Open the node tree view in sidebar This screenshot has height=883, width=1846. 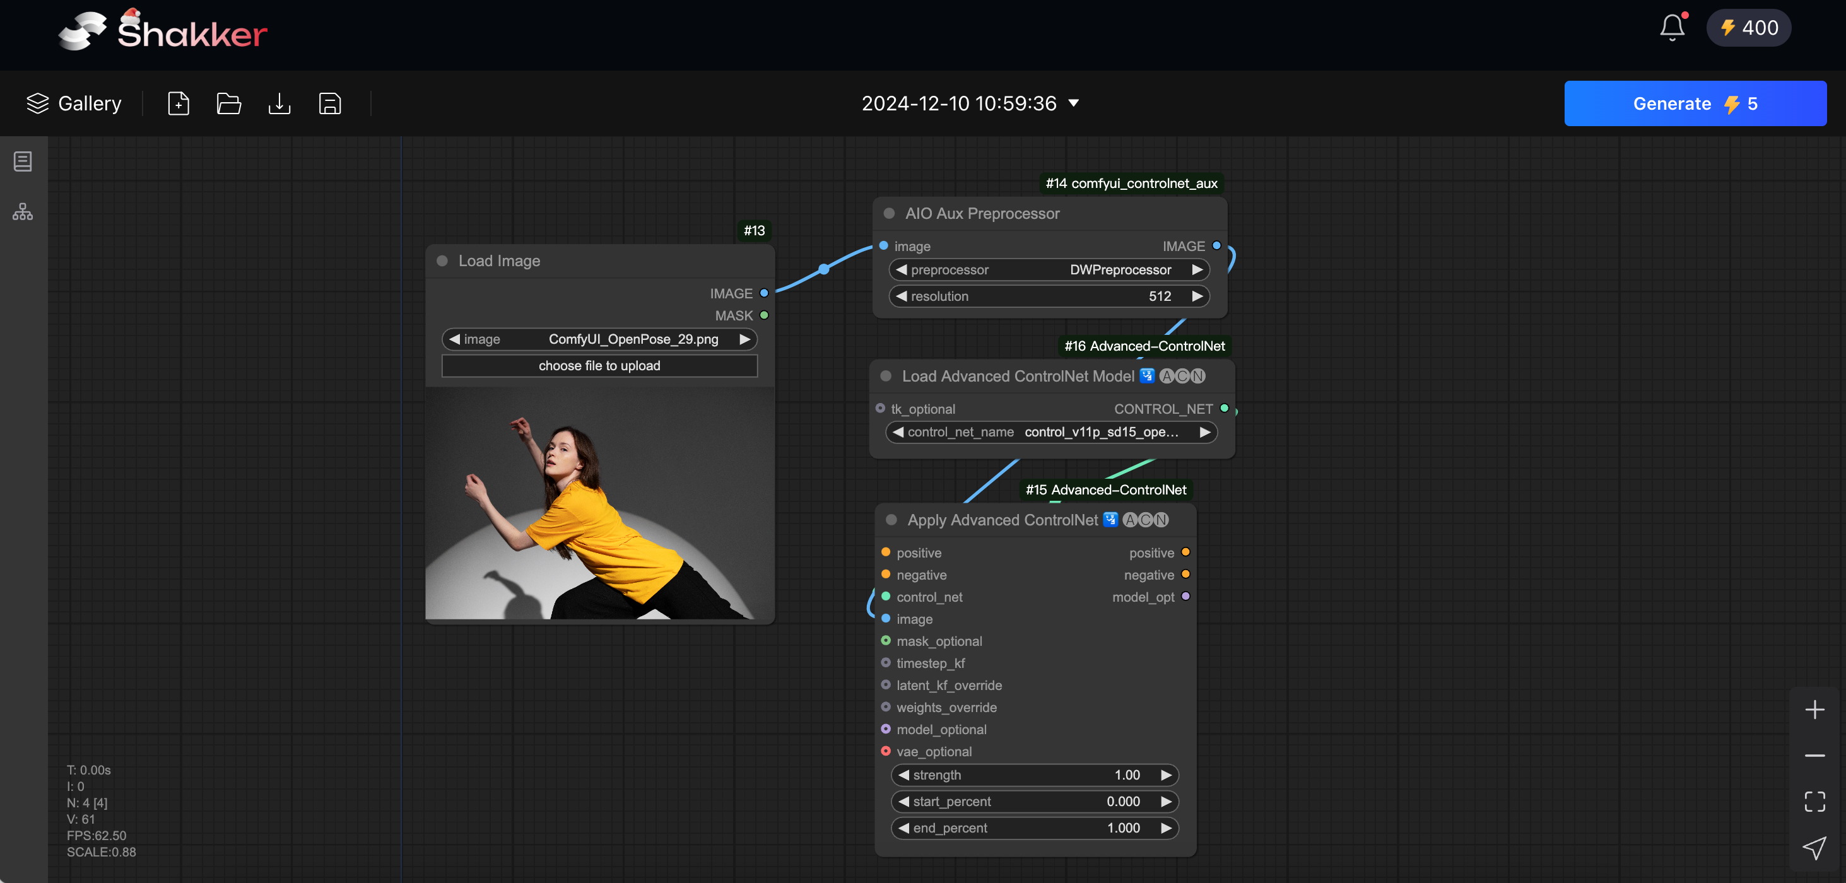[22, 211]
